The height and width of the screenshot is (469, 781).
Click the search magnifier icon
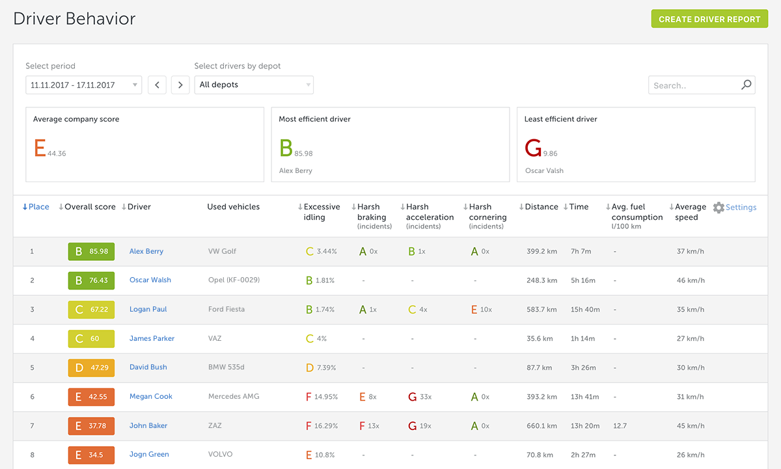[x=746, y=85]
